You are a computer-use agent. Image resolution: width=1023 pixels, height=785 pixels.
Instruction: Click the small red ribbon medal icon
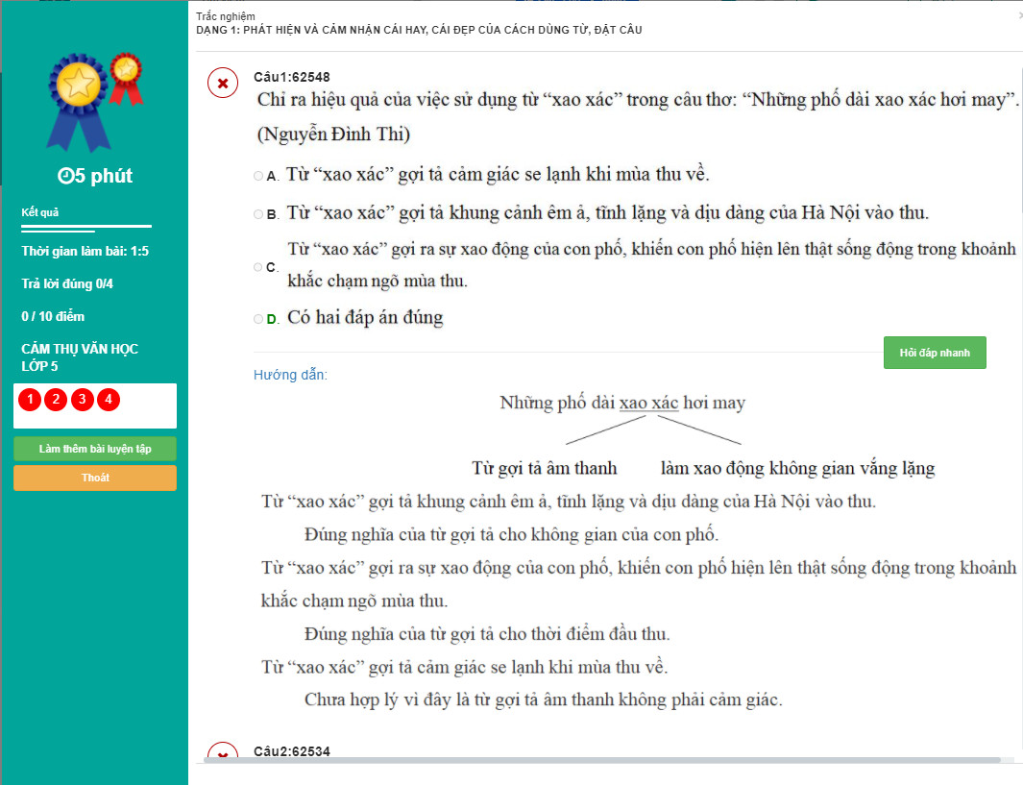(x=126, y=79)
